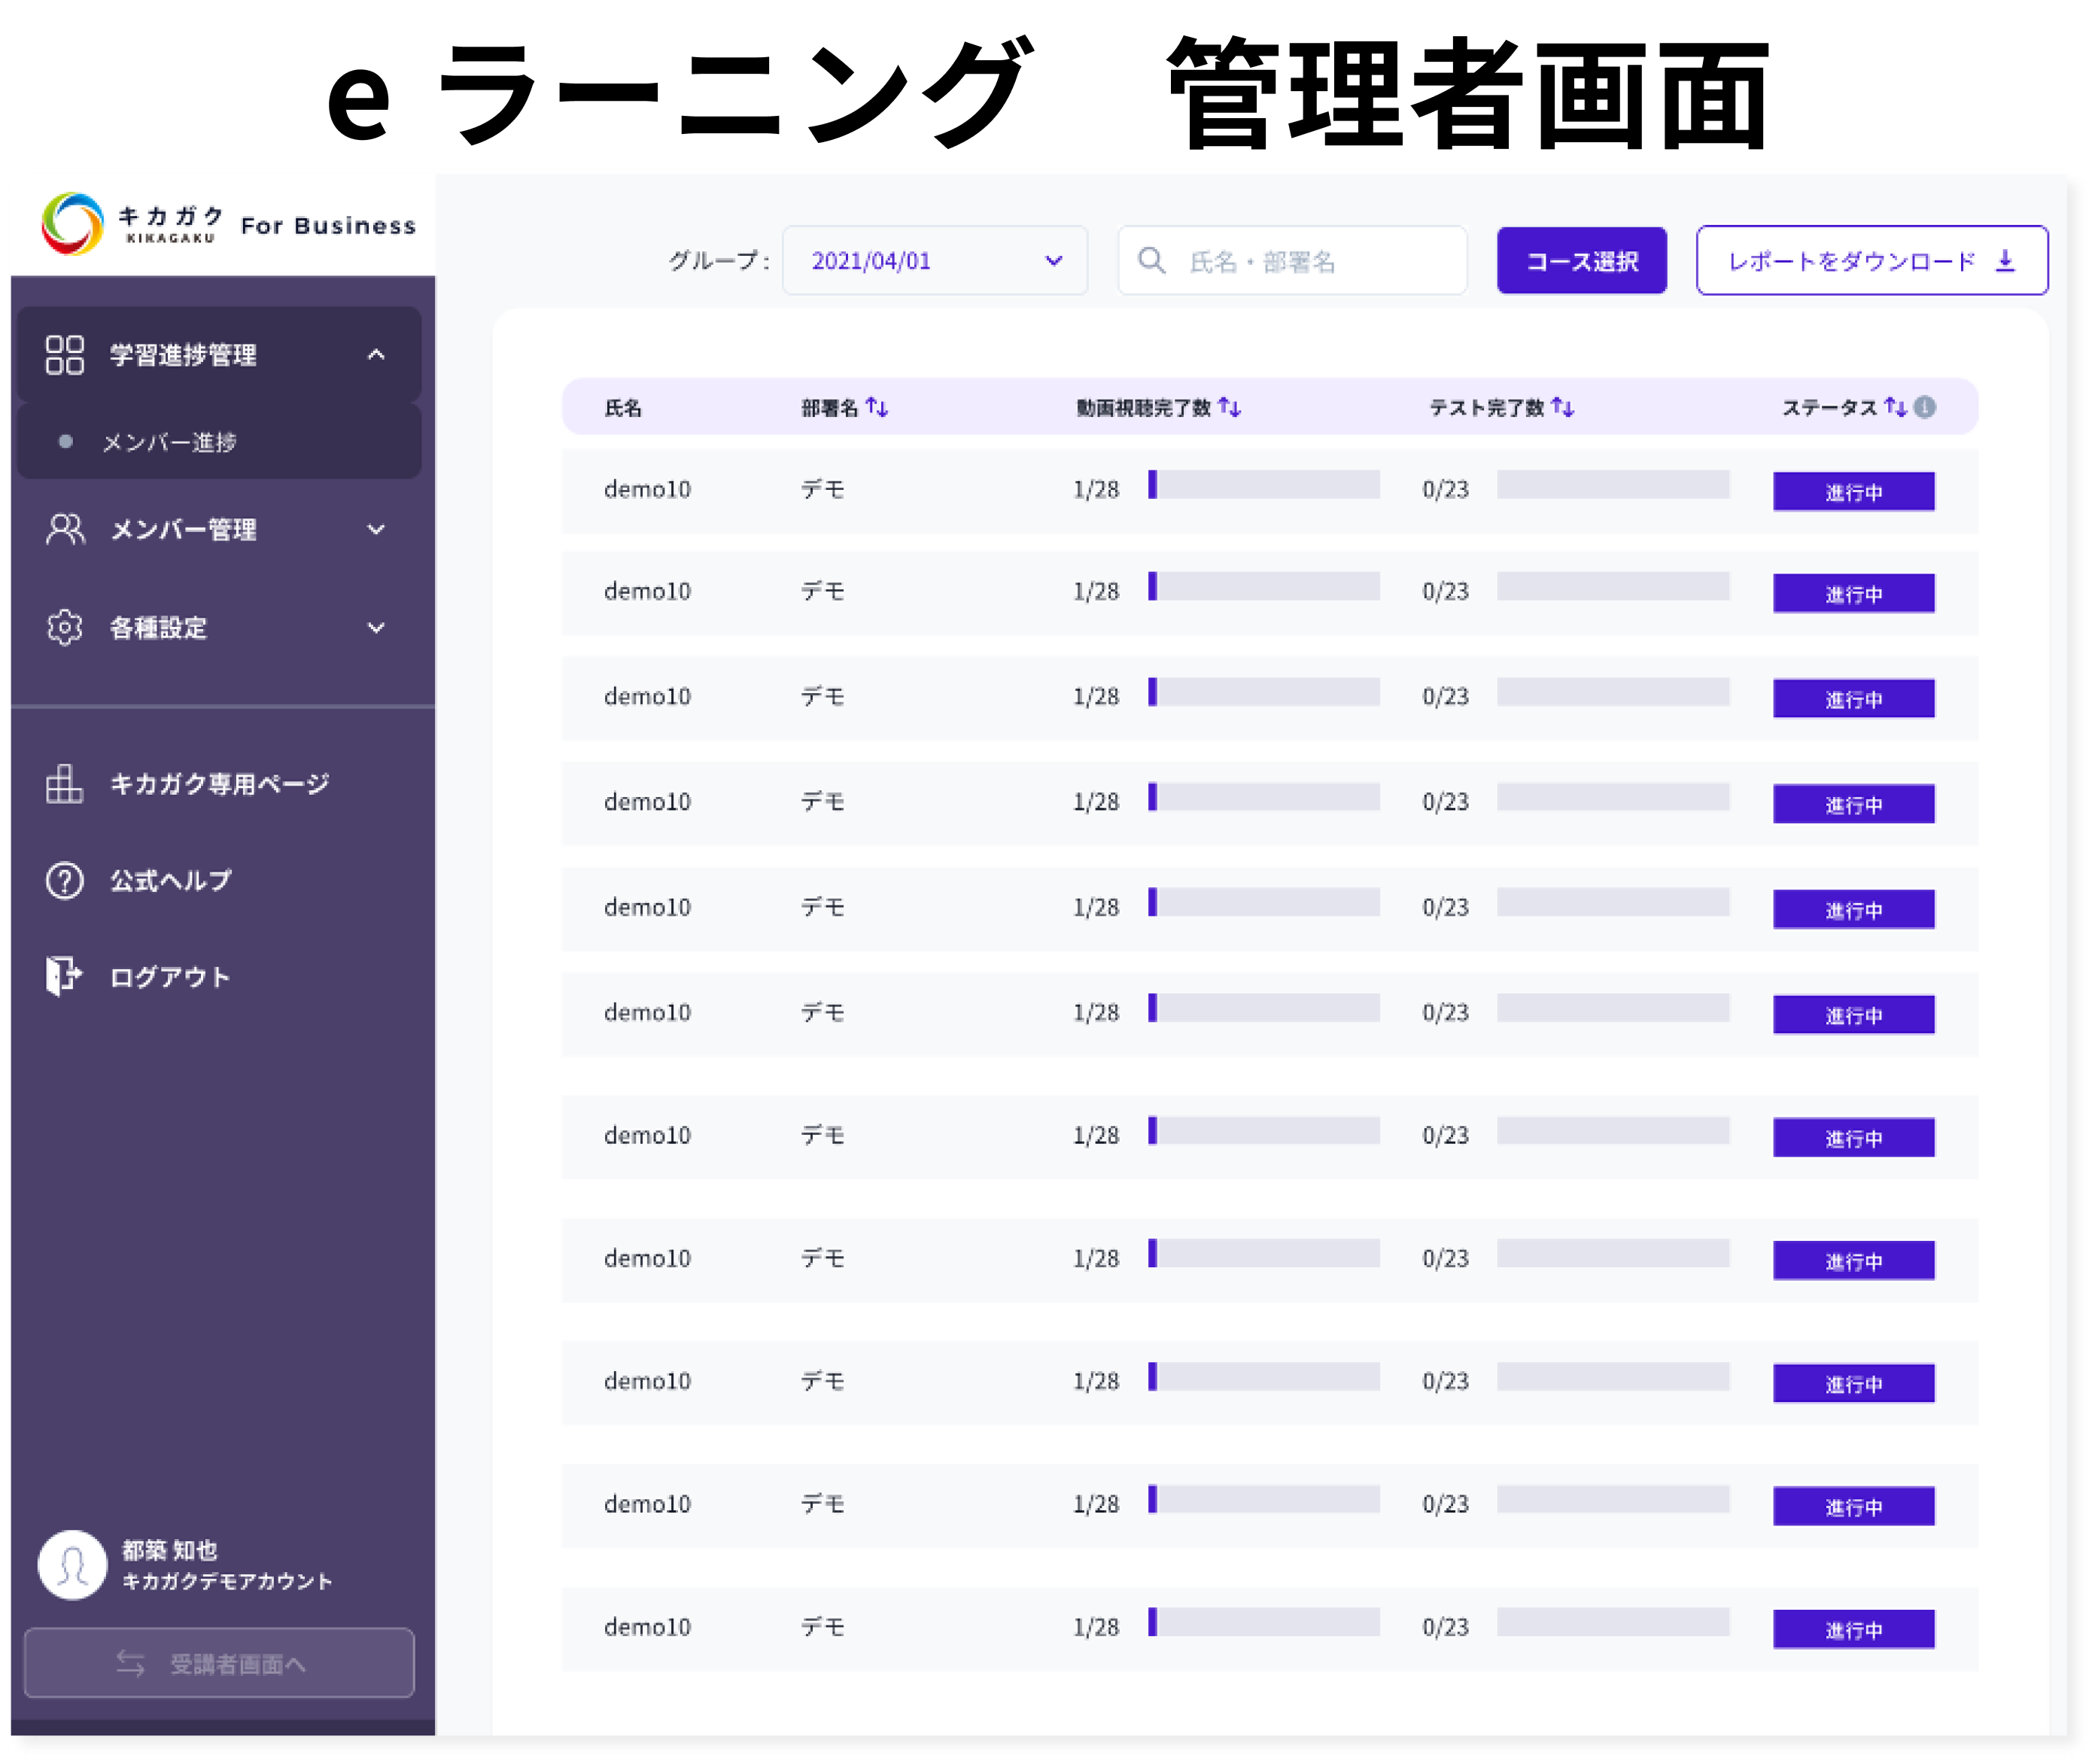Open the グループ 2021/04/01 dropdown
Screen dimensions: 2098x1764
tap(934, 261)
